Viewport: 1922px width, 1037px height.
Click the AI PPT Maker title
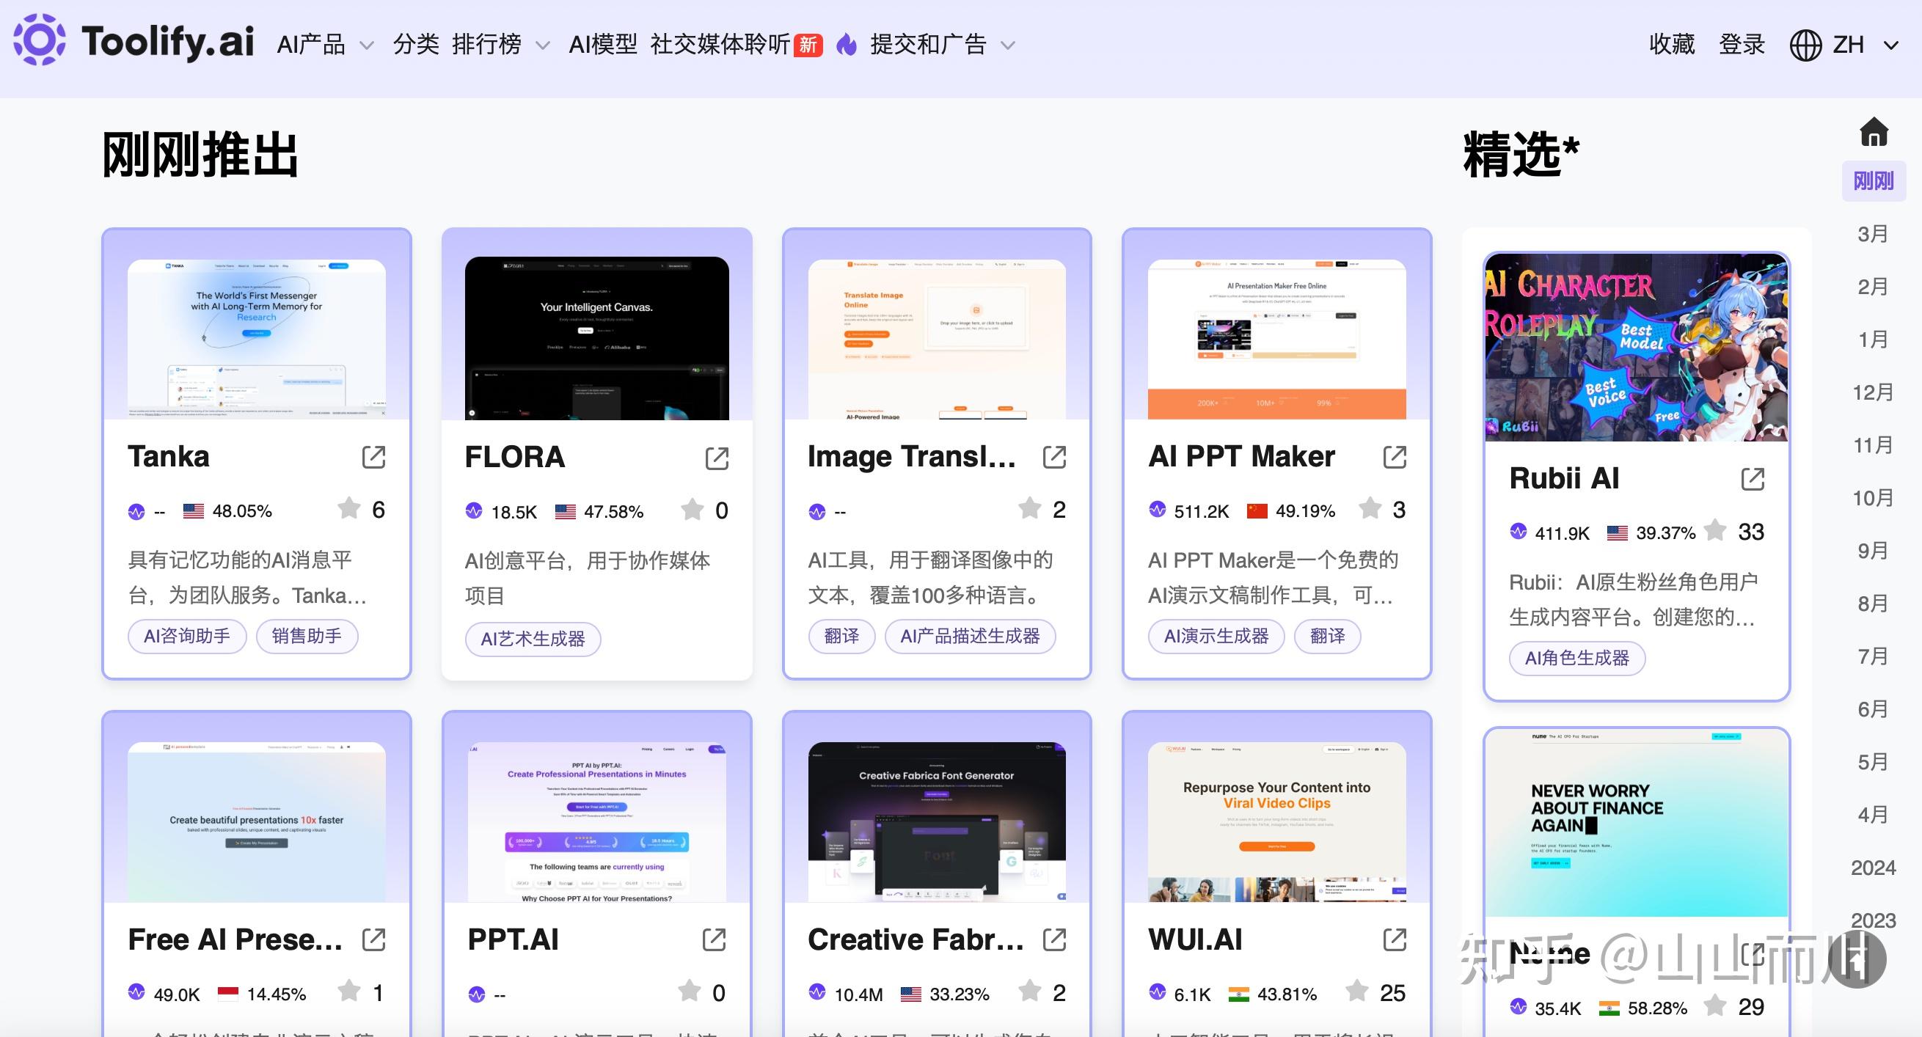tap(1241, 457)
